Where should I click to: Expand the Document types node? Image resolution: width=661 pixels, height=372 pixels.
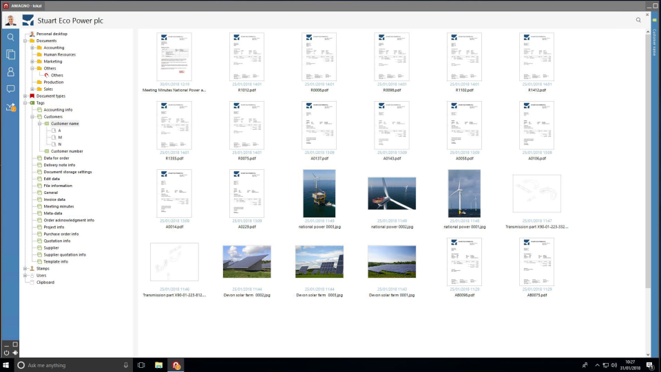click(x=25, y=96)
